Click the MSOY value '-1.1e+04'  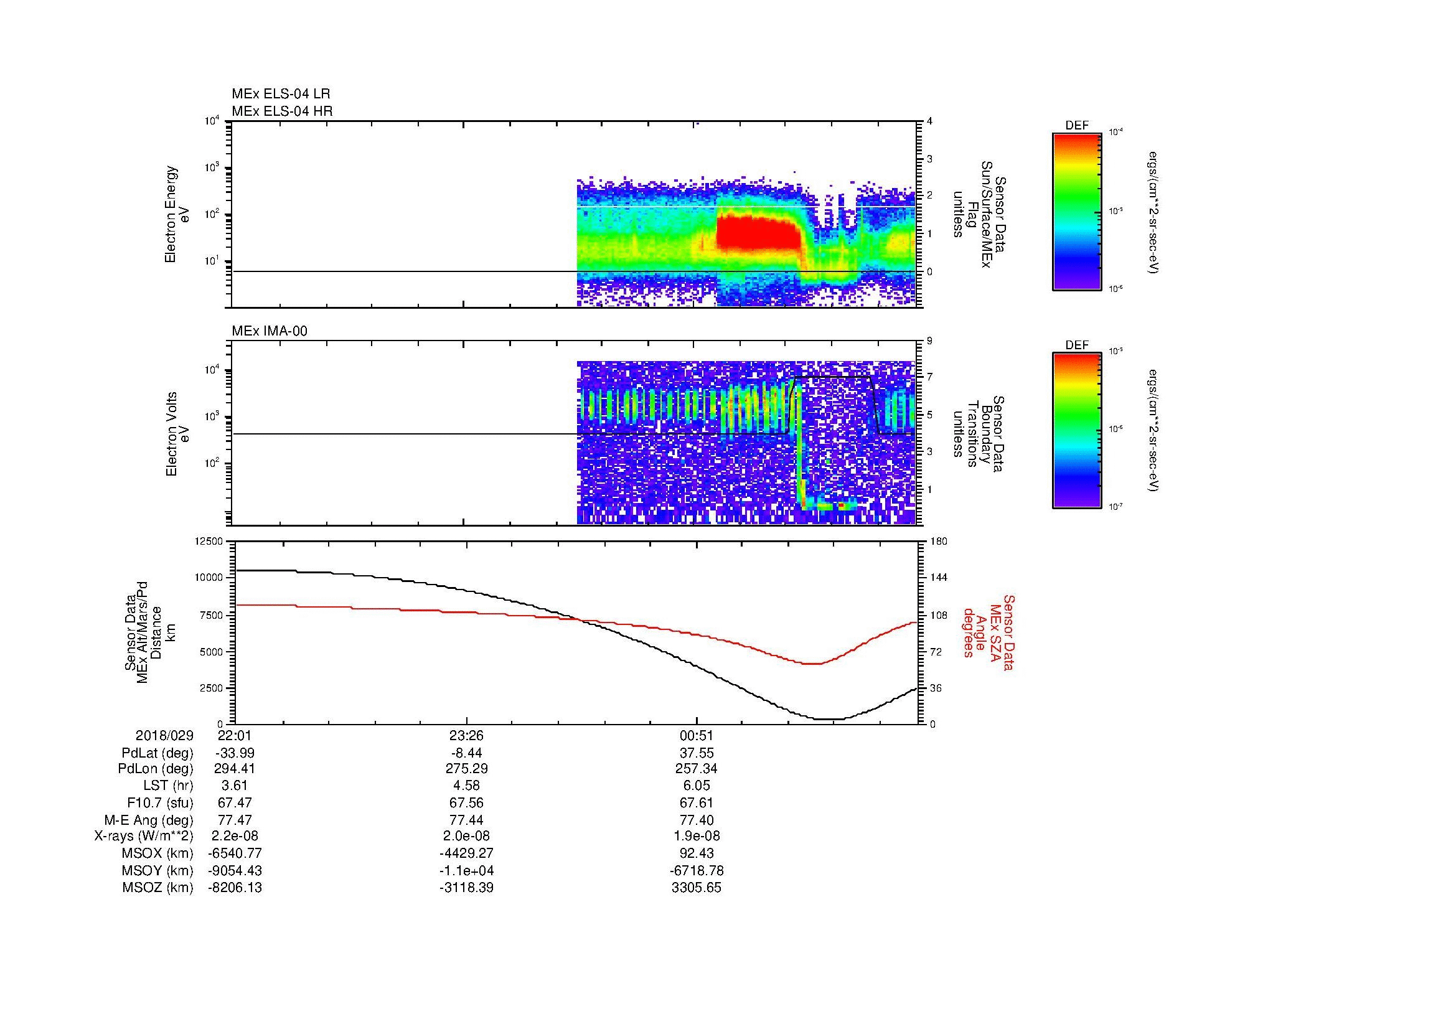[x=466, y=870]
